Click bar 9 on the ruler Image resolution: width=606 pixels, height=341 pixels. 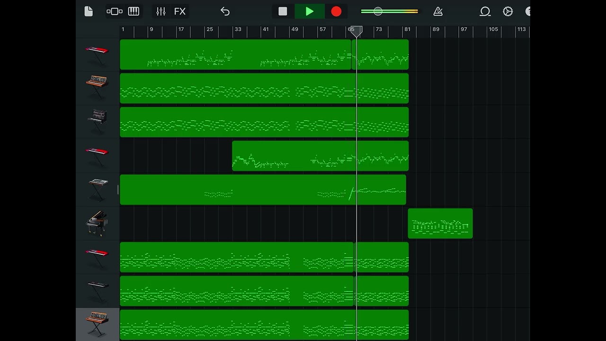(151, 29)
